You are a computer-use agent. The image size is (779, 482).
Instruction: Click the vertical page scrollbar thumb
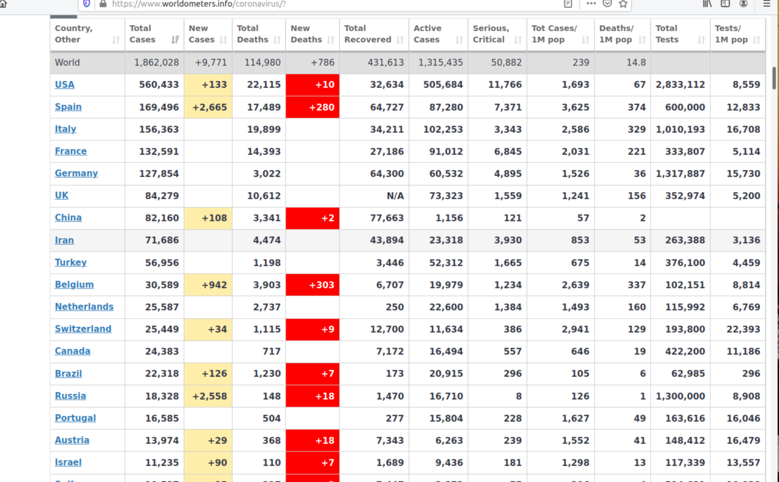click(774, 78)
